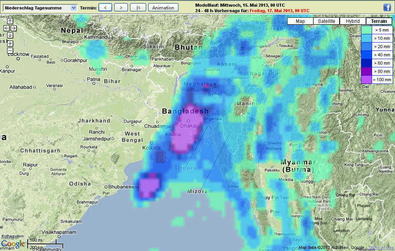Click the forecast date Freitag, 17. Mai 2013

(x=279, y=11)
